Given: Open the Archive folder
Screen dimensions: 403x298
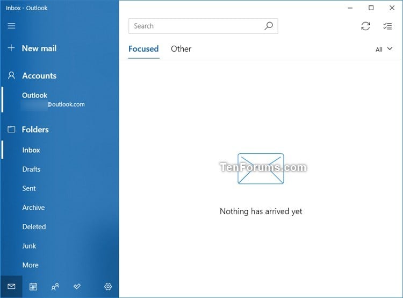Looking at the screenshot, I should [x=33, y=208].
